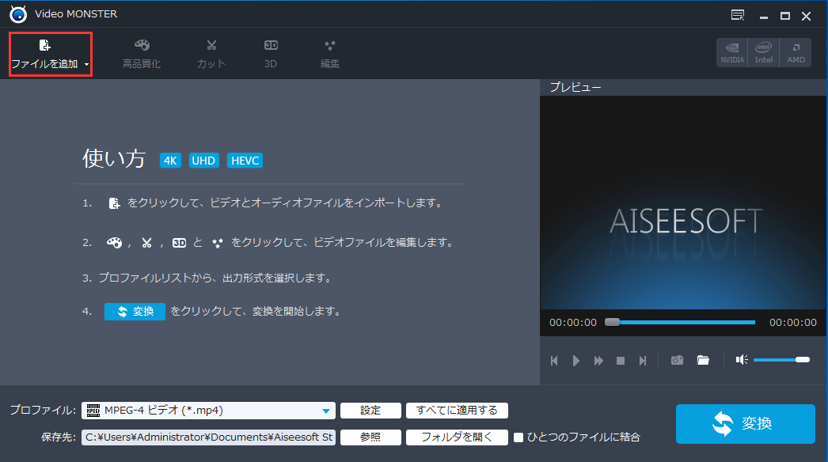This screenshot has height=462, width=828.
Task: Open the feedback icon in the title bar
Action: point(737,14)
